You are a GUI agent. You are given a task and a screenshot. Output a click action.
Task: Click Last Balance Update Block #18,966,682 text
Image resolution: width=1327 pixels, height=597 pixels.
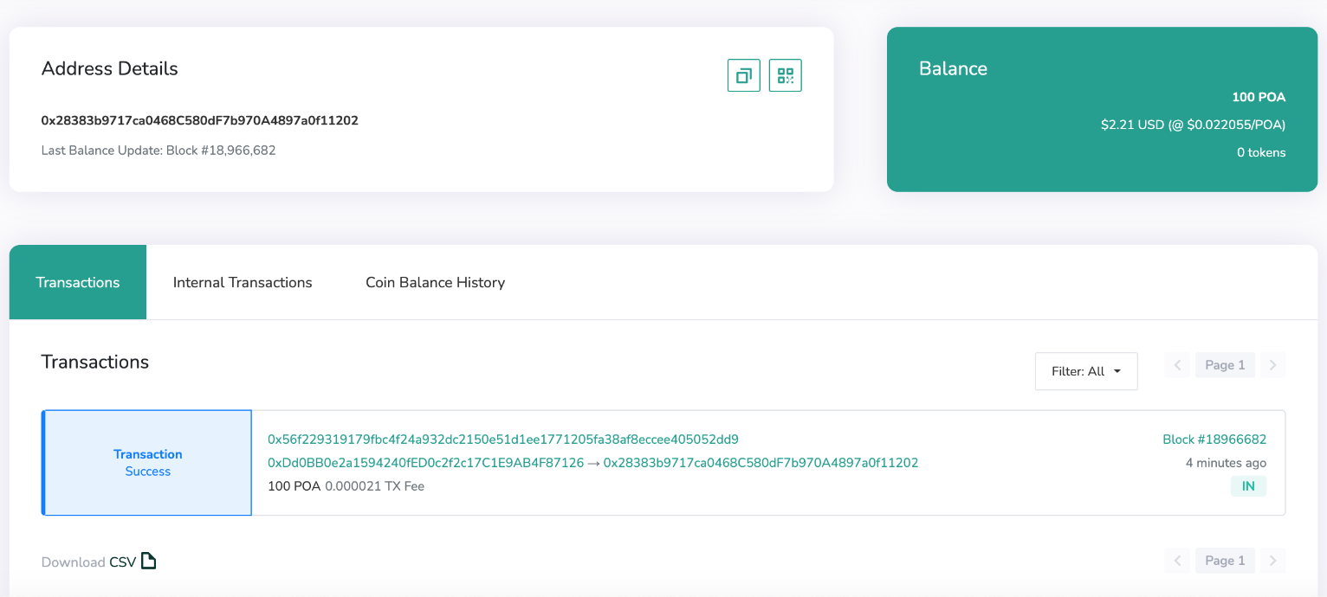coord(159,151)
